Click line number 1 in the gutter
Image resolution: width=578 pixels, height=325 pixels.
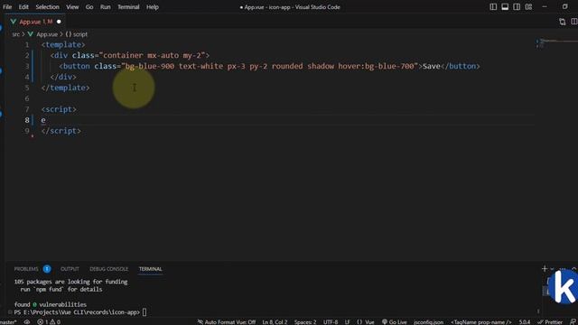click(x=27, y=44)
